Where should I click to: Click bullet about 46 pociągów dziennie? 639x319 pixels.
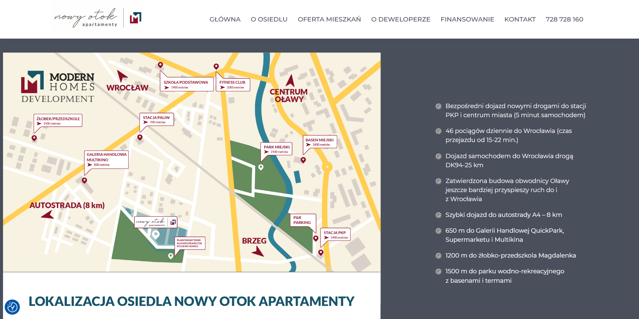(509, 135)
